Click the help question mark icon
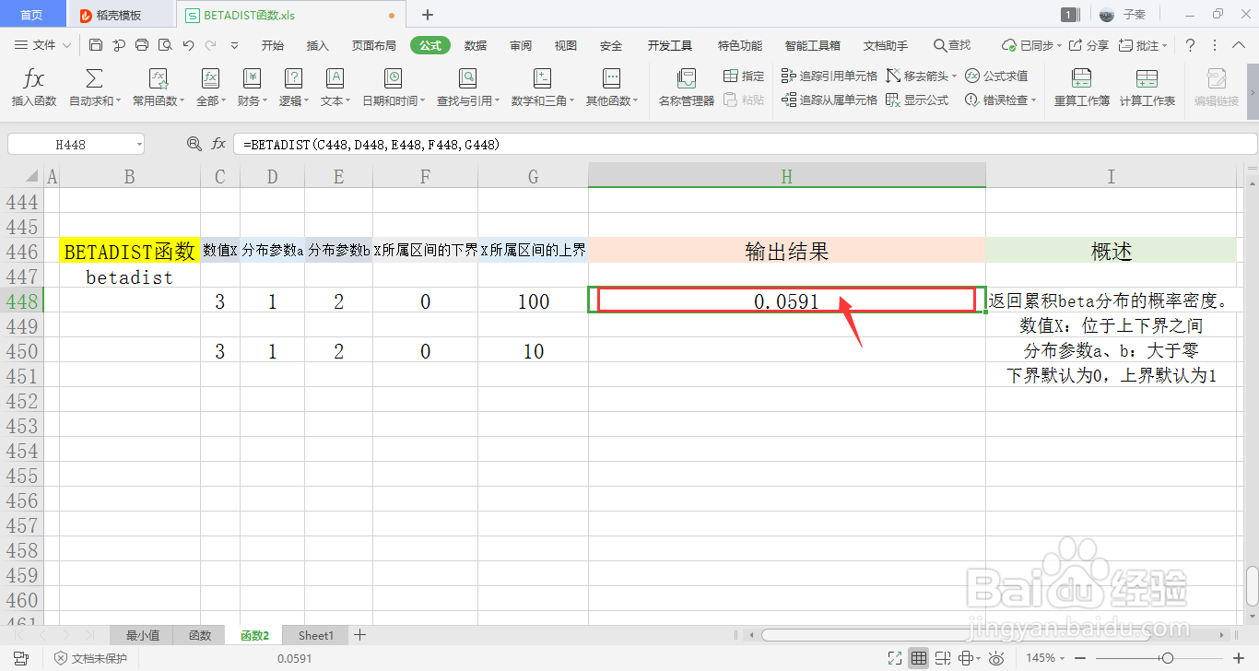 coord(1190,45)
